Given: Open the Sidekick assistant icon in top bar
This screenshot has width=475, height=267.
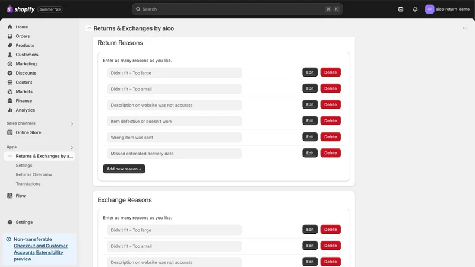Looking at the screenshot, I should click(x=400, y=9).
